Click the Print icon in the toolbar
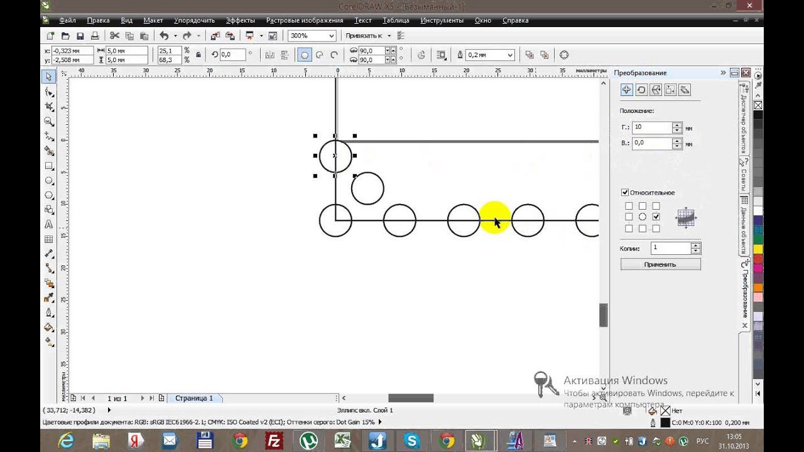804x452 pixels. [x=95, y=36]
